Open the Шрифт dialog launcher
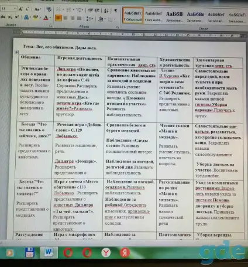248x267 pixels. pos(51,26)
